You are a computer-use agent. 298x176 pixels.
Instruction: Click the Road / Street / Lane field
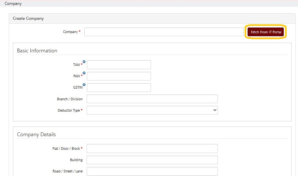pyautogui.click(x=152, y=171)
